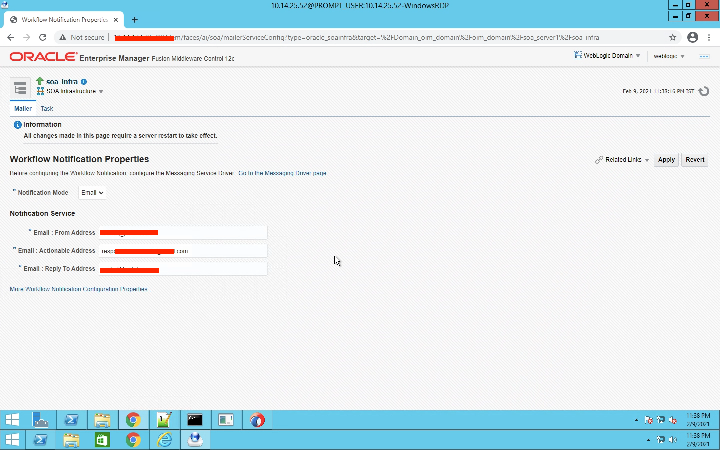The width and height of the screenshot is (720, 450).
Task: Open the ellipsis more options icon
Action: click(704, 56)
